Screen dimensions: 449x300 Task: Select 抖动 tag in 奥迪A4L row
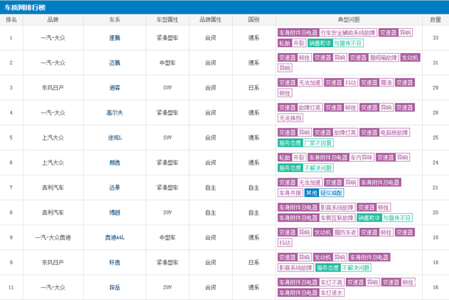coord(285,243)
